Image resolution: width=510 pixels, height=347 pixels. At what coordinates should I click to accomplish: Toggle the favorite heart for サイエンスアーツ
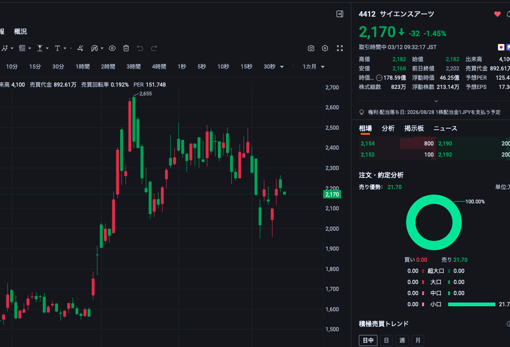[x=497, y=14]
